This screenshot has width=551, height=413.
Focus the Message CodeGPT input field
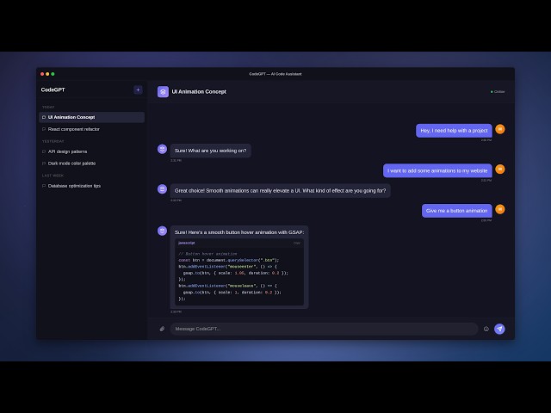click(x=324, y=329)
